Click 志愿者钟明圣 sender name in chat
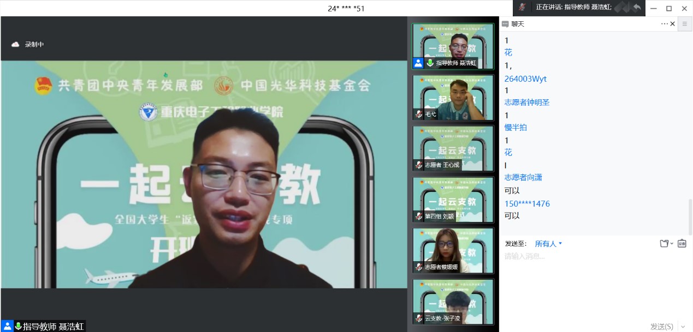The width and height of the screenshot is (693, 332). (x=526, y=102)
